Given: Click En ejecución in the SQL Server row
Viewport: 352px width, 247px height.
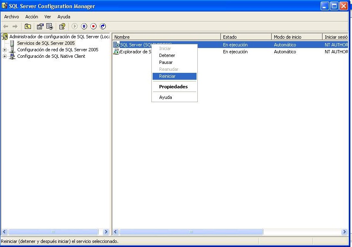Looking at the screenshot, I should coord(235,45).
